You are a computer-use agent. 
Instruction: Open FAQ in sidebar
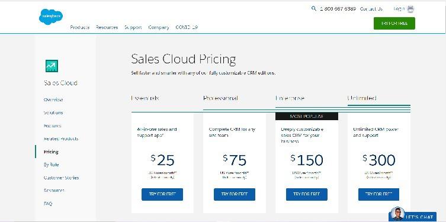pos(48,204)
